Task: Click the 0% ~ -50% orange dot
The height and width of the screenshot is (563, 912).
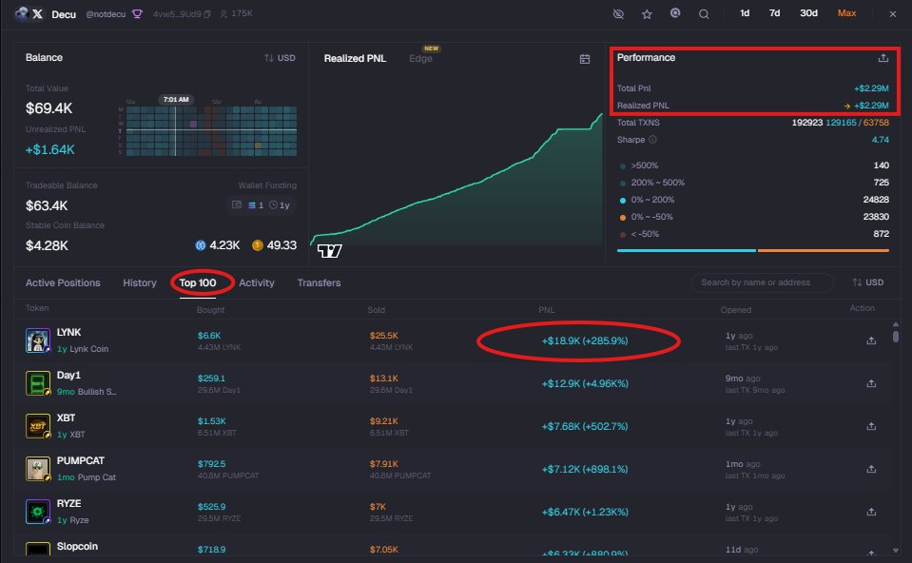Action: coord(623,218)
